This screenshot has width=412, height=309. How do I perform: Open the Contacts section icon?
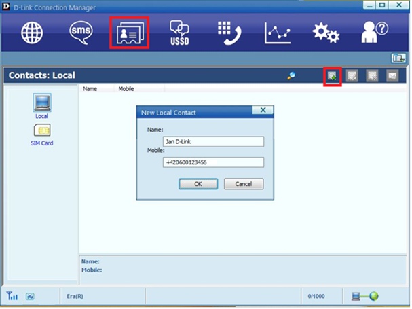click(130, 33)
